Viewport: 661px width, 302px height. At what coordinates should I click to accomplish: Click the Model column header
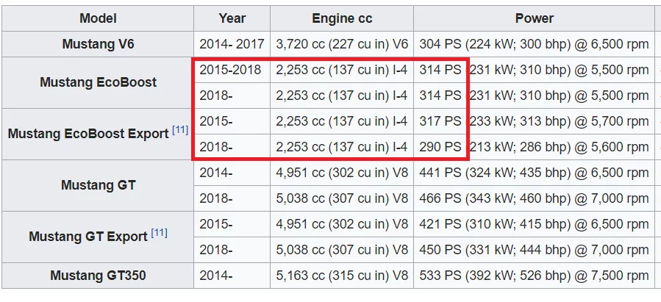(98, 18)
